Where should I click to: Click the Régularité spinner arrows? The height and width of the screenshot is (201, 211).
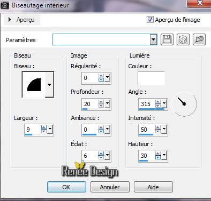101,78
